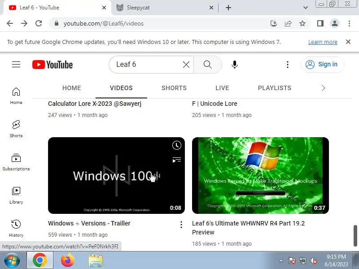Screen dimensions: 359x269
Task: Open History in the left sidebar
Action: [x=16, y=229]
